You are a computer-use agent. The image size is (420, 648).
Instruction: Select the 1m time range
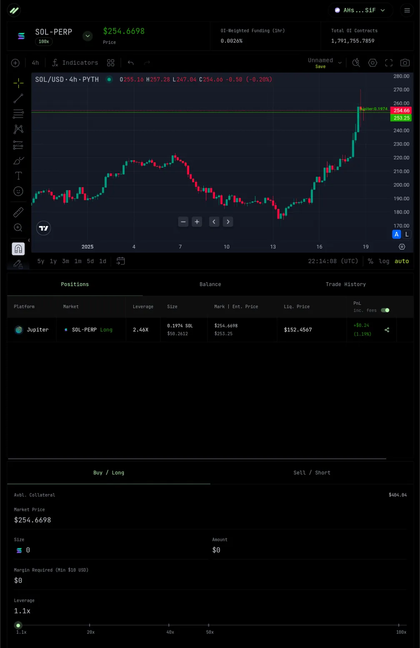point(78,261)
